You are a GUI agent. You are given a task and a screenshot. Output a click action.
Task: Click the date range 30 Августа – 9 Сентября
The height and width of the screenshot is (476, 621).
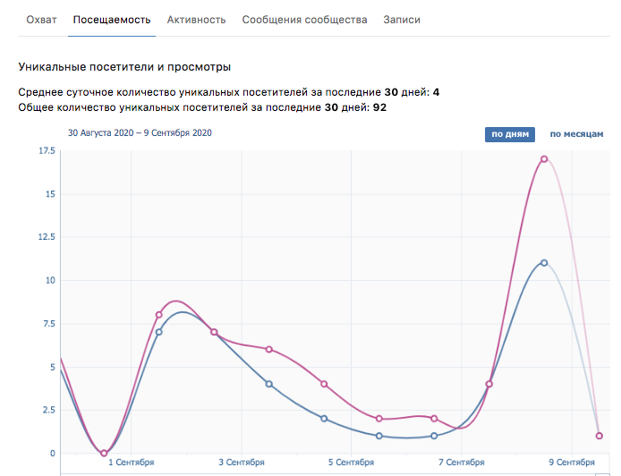[x=140, y=133]
